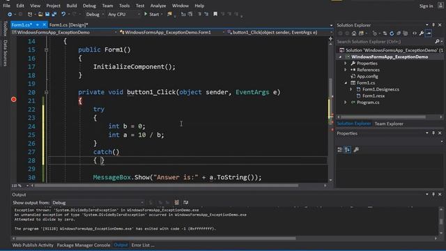Click the View Code icon in Solution Explorer
Screen dimensions: 446x251
pyautogui.click(x=415, y=33)
